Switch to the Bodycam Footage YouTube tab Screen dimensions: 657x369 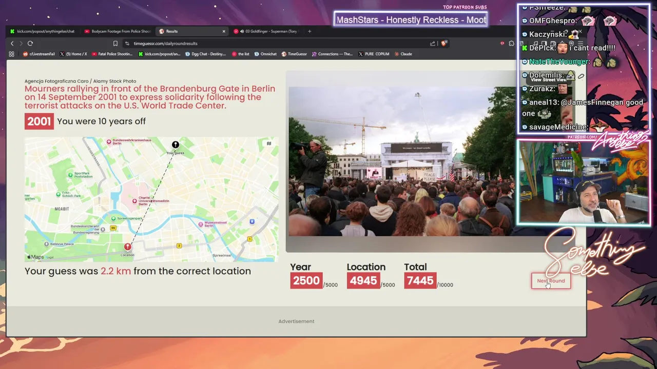(117, 31)
